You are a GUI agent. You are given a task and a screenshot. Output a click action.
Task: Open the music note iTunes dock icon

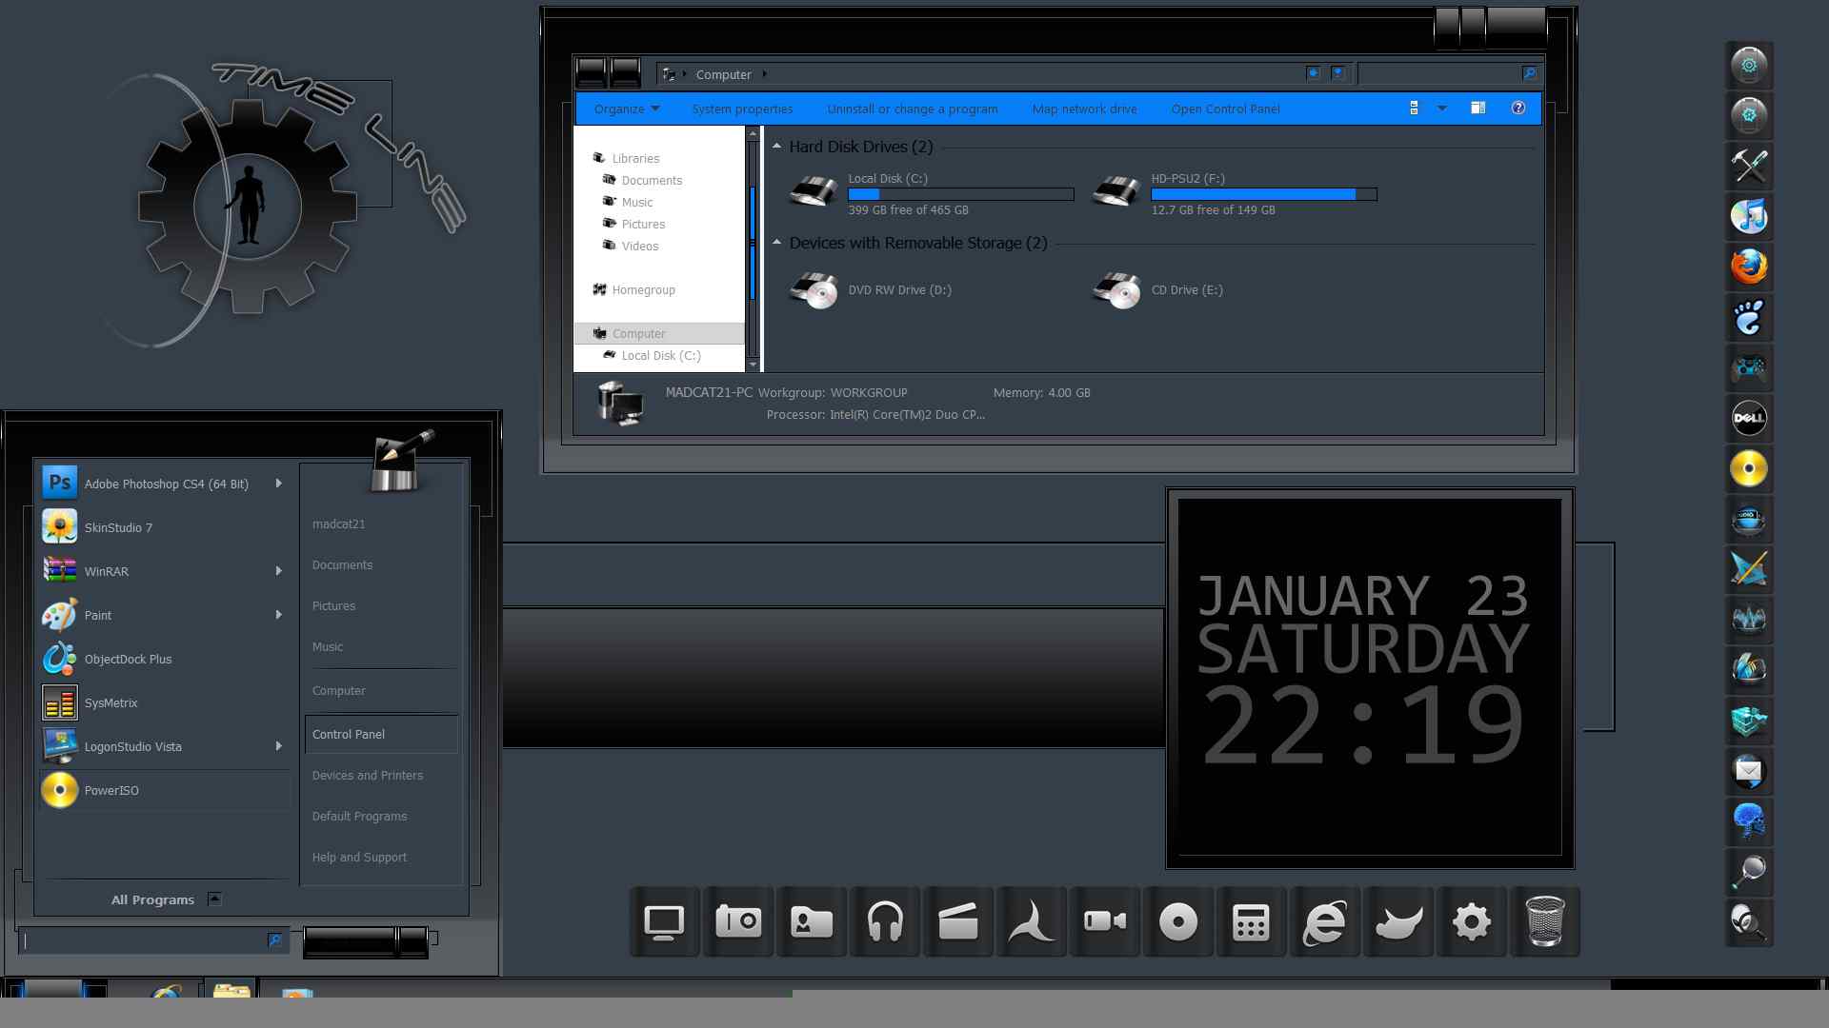[1749, 216]
